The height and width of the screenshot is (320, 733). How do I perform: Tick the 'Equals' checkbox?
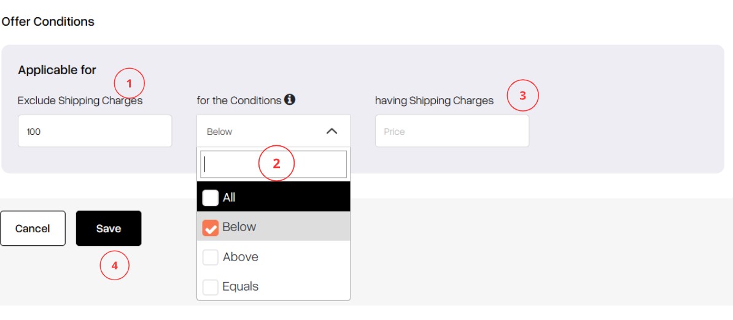[211, 287]
